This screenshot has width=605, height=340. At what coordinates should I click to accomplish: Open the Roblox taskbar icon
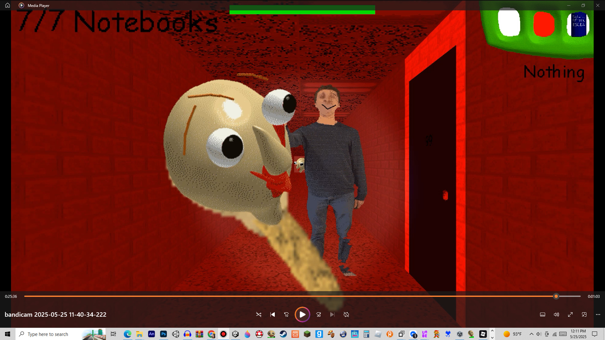click(x=483, y=334)
